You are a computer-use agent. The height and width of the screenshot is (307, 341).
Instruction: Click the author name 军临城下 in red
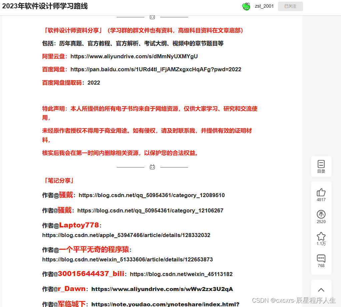pyautogui.click(x=72, y=304)
